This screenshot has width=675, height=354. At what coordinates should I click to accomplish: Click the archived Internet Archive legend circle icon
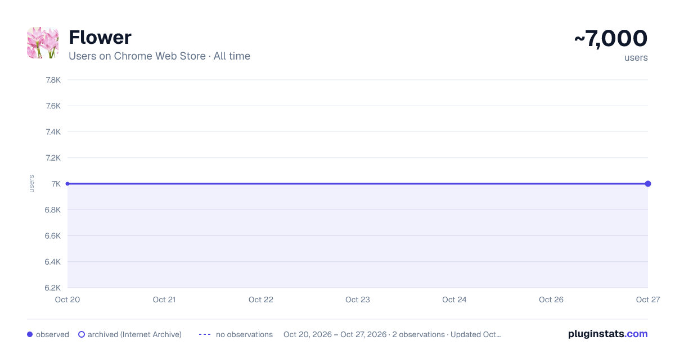(82, 334)
